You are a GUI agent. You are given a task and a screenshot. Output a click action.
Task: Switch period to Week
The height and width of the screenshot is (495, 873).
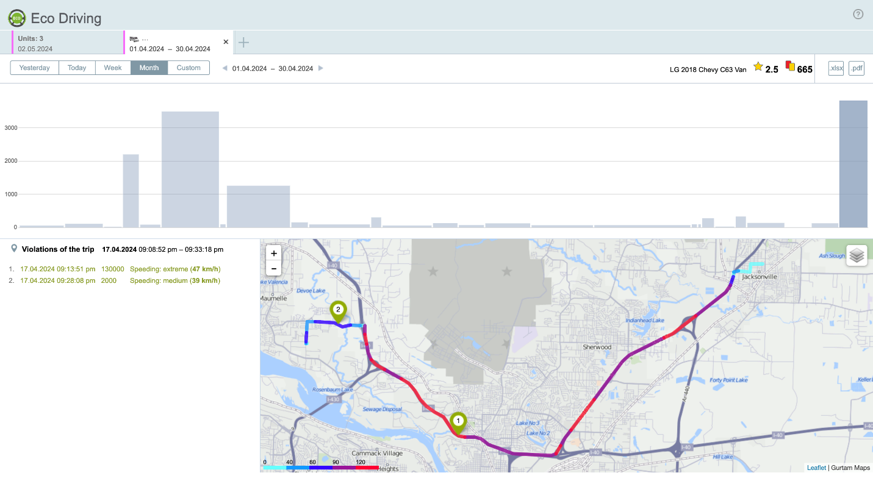(x=113, y=68)
